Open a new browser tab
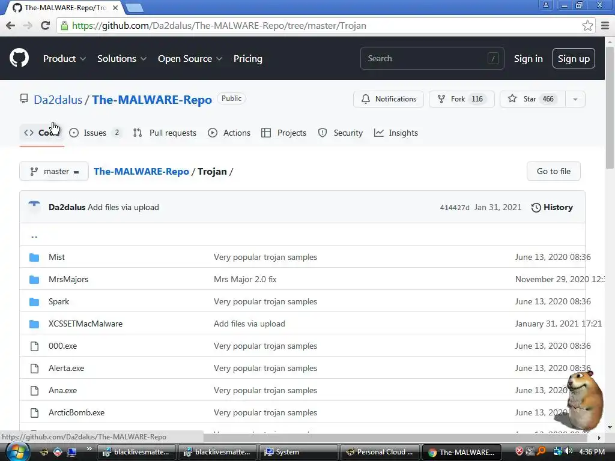615x461 pixels. tap(134, 7)
